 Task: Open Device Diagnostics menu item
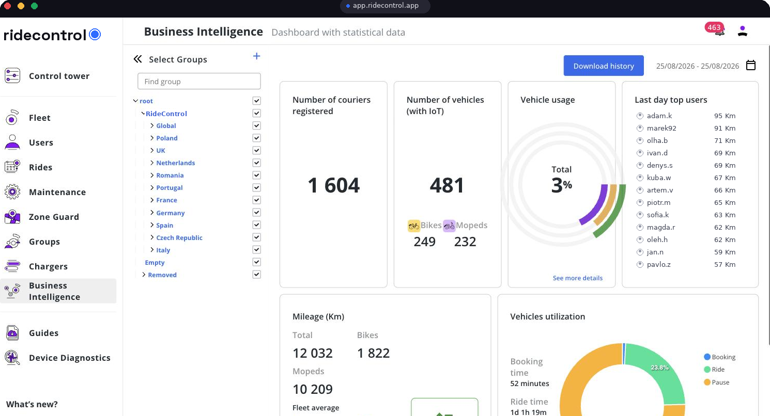(x=70, y=358)
